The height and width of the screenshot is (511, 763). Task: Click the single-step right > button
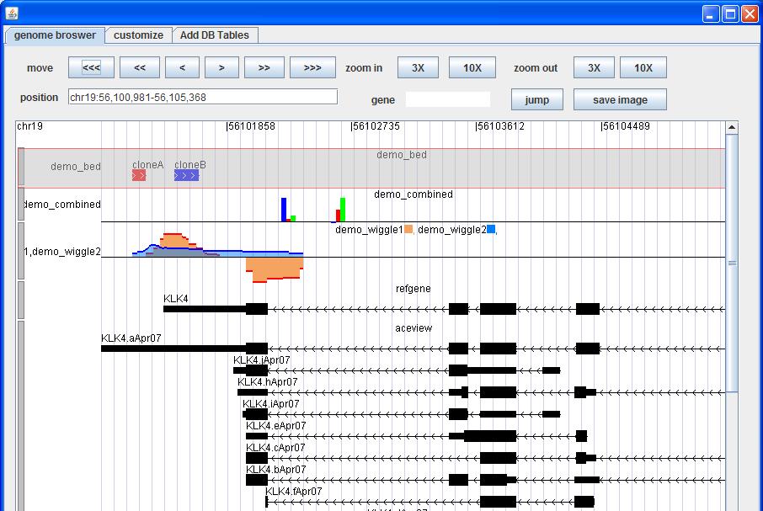[x=221, y=68]
